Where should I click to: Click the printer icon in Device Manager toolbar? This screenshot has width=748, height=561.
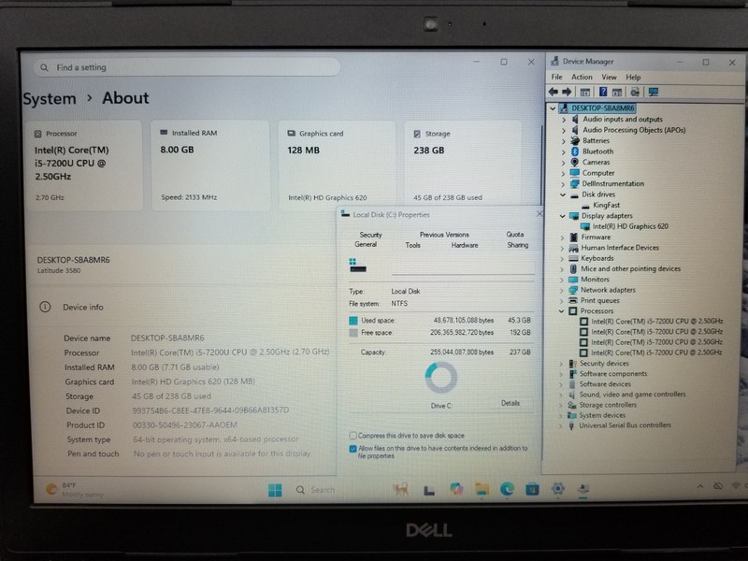click(635, 92)
